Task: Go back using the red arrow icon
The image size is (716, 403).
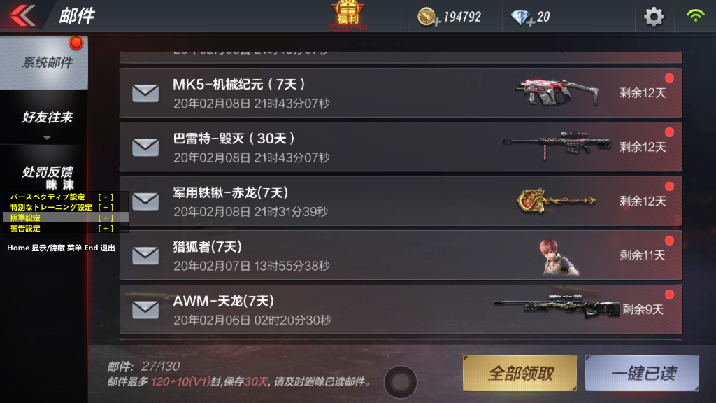Action: pyautogui.click(x=23, y=15)
